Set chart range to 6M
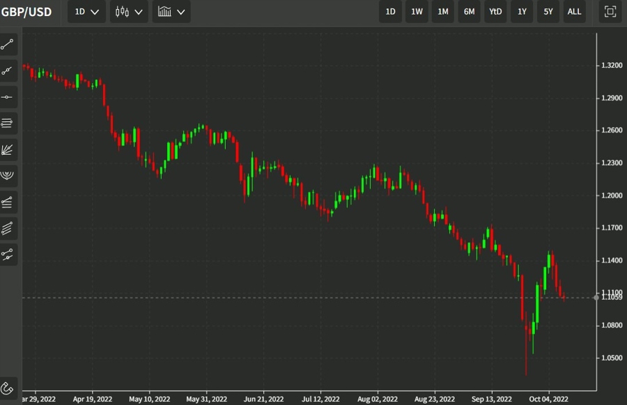The image size is (627, 405). [x=469, y=12]
